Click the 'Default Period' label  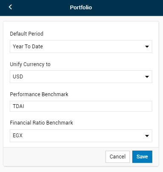(x=26, y=34)
